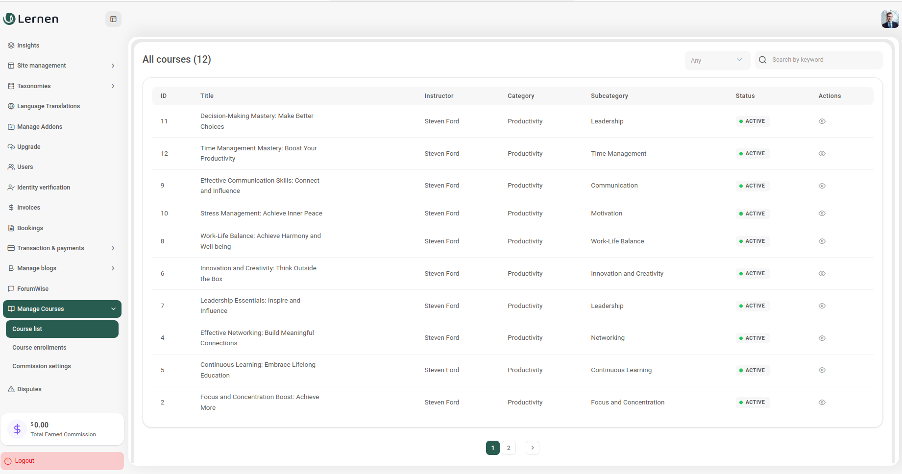Click the eye icon for Stress Management course
Viewport: 902px width, 474px height.
[822, 213]
